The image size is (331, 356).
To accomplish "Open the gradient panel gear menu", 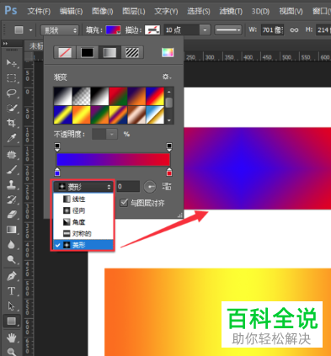I will point(167,77).
